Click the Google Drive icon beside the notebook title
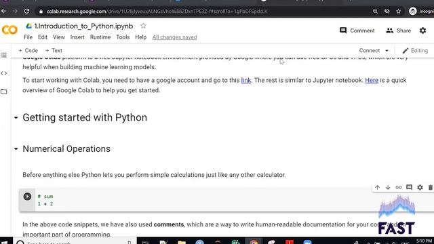This screenshot has height=244, width=434. [28, 26]
